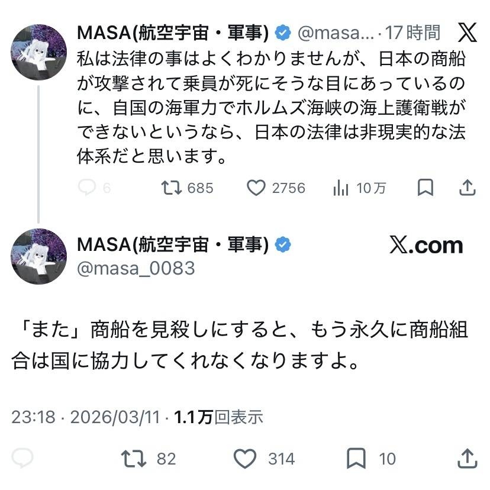Repost the bottom post with 82 reposts

click(131, 459)
